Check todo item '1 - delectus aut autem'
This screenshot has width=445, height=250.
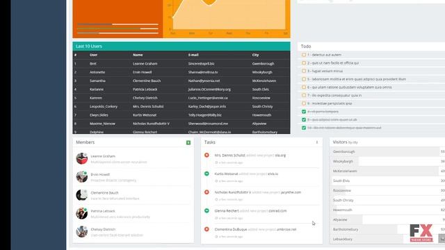(304, 55)
